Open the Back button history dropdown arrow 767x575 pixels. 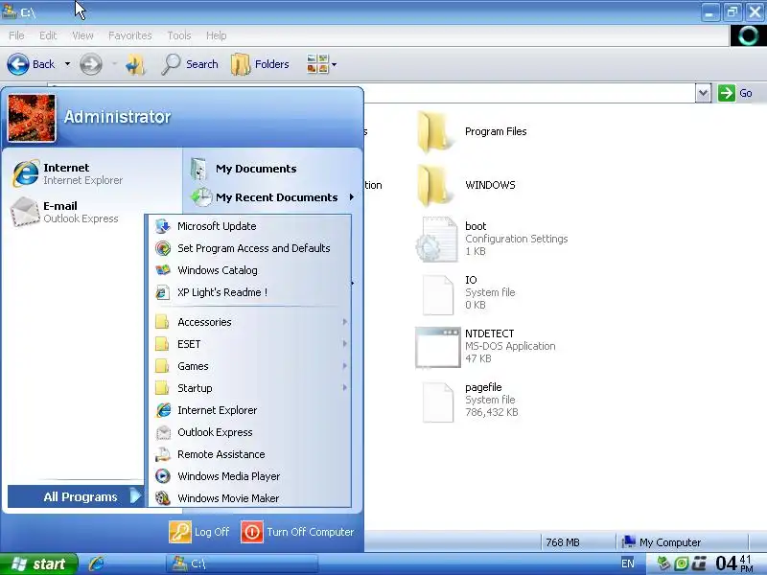tap(67, 64)
